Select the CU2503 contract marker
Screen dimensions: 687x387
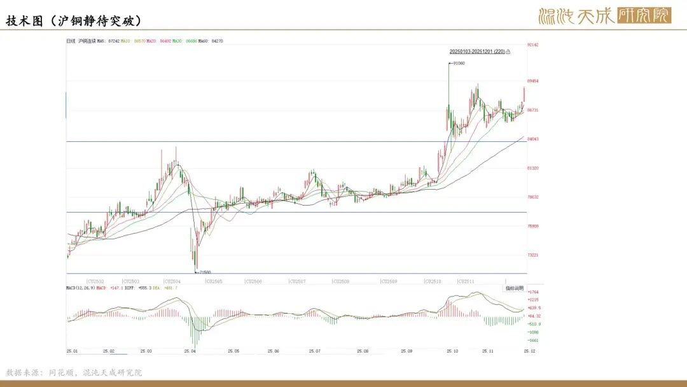tap(130, 281)
